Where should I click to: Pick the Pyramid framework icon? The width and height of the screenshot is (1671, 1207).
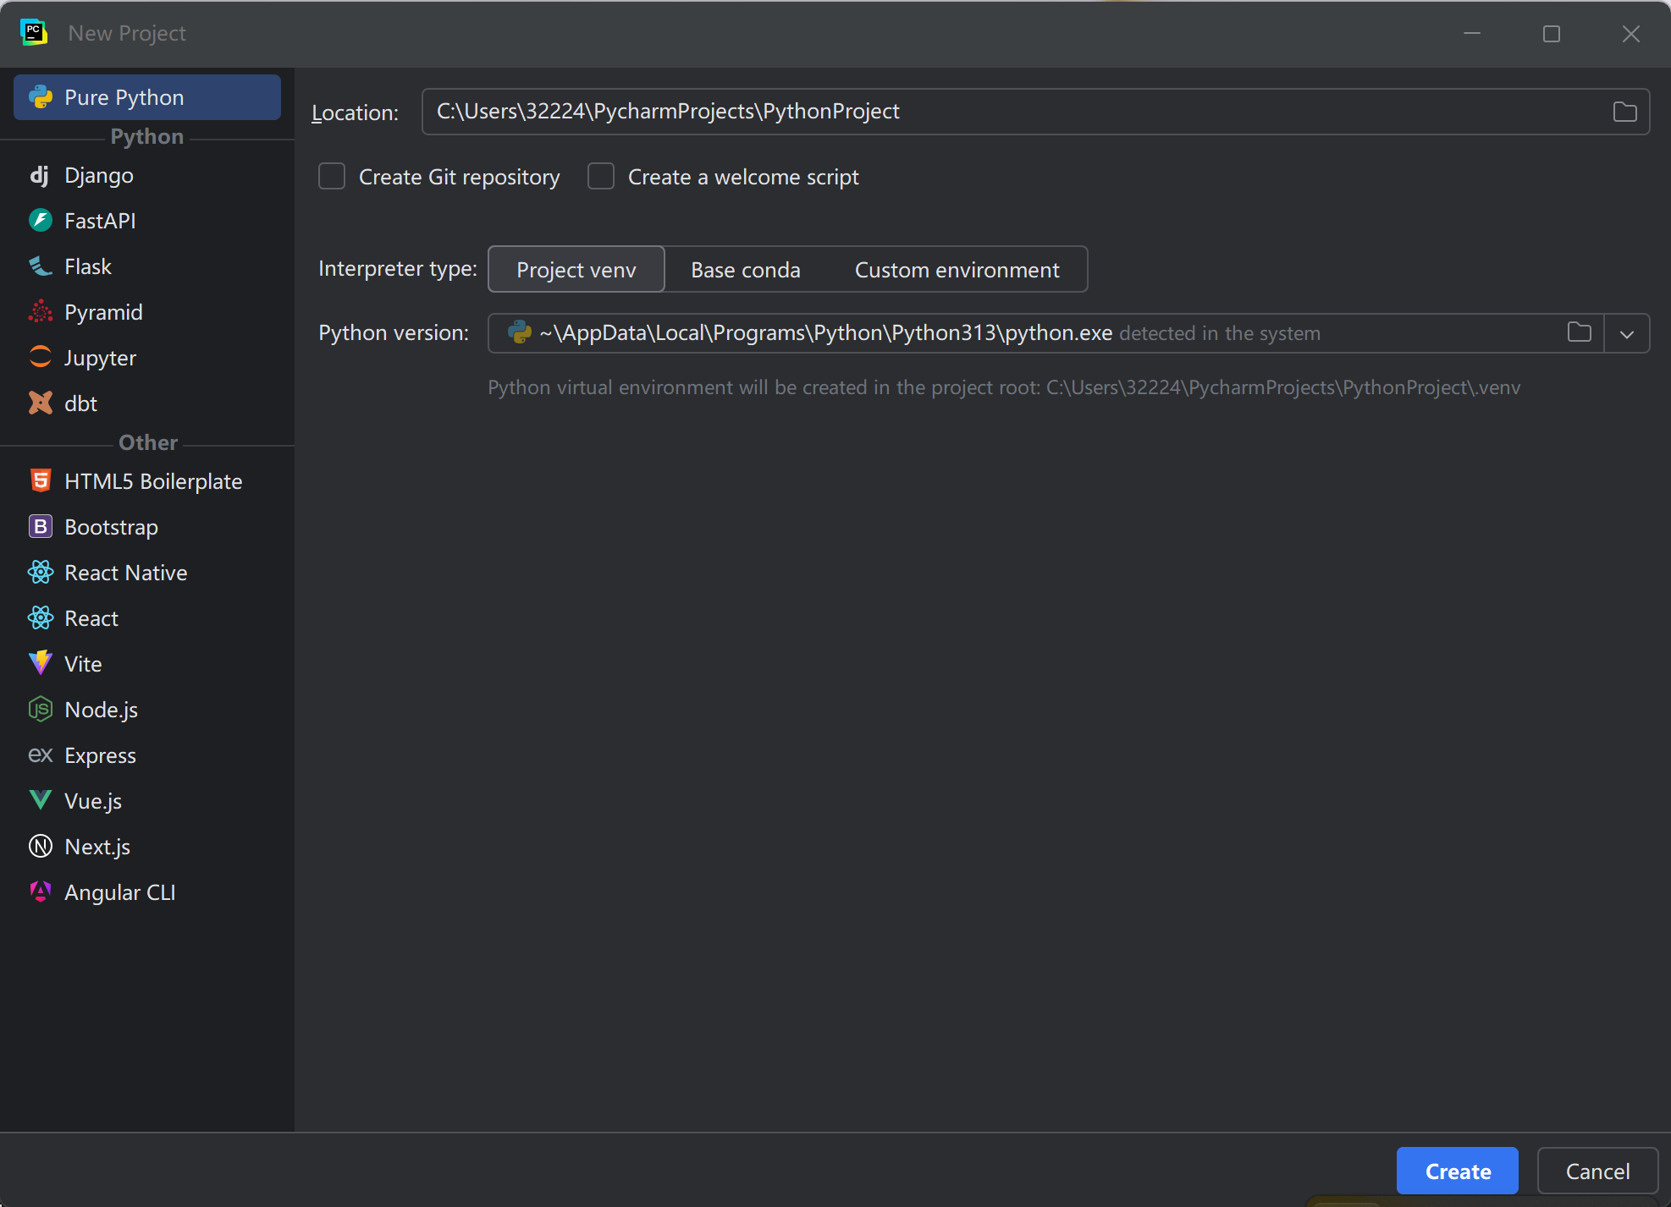(103, 311)
